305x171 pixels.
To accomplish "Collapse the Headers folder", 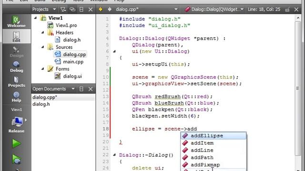I will coord(42,32).
